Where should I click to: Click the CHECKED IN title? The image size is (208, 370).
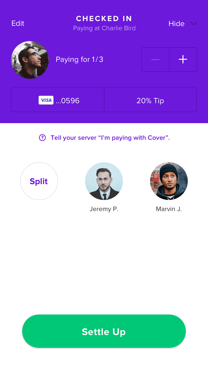point(104,19)
